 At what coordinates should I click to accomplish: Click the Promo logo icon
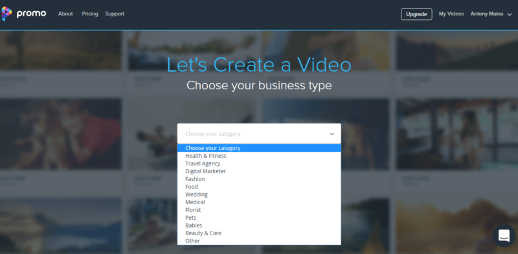point(6,14)
